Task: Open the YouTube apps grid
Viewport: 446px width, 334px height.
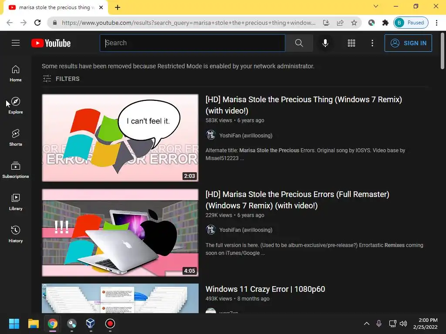Action: pyautogui.click(x=351, y=43)
